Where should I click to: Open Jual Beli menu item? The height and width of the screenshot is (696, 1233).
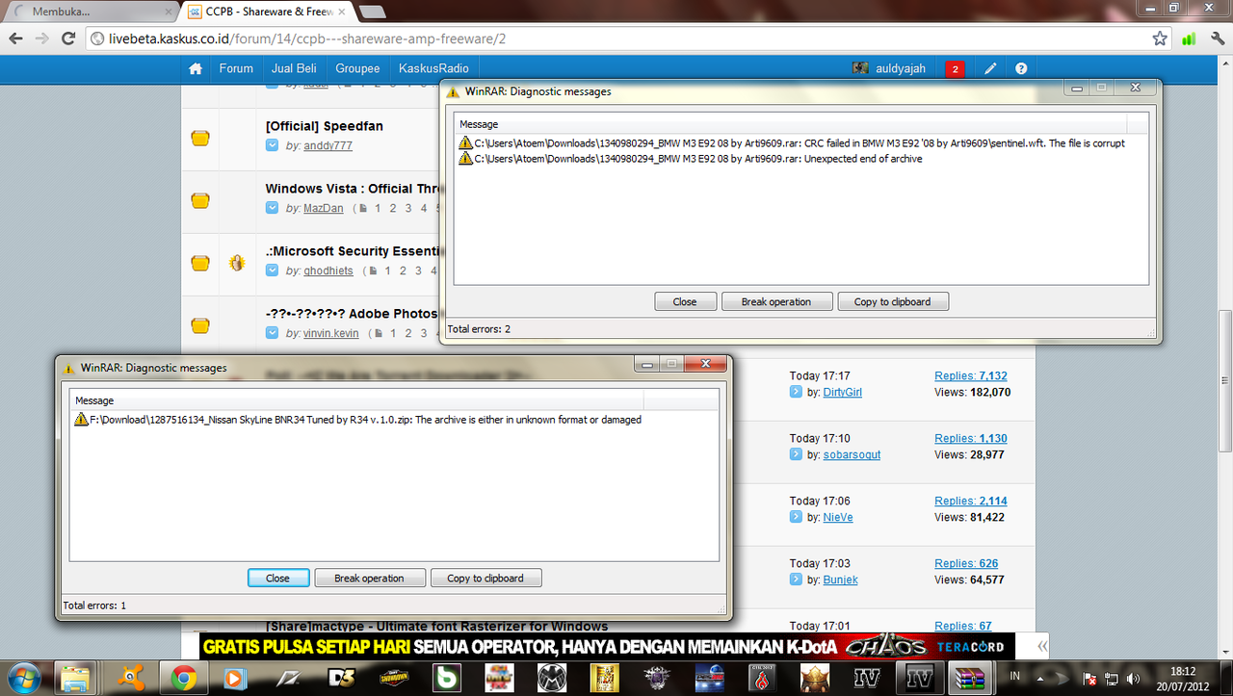coord(295,68)
